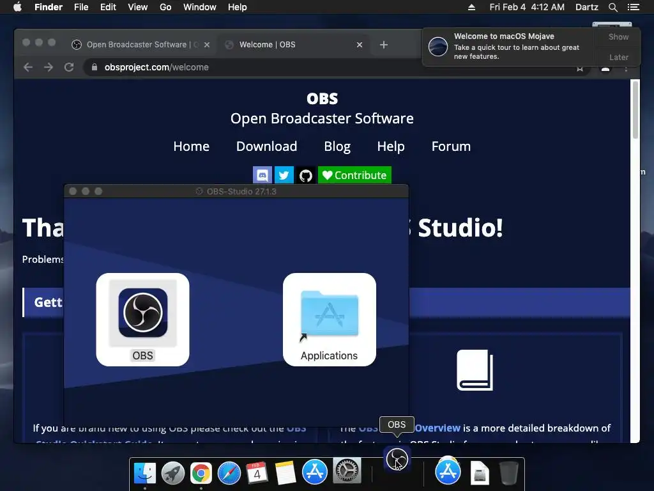Image resolution: width=654 pixels, height=491 pixels.
Task: Open Google Chrome from the Dock
Action: (201, 473)
